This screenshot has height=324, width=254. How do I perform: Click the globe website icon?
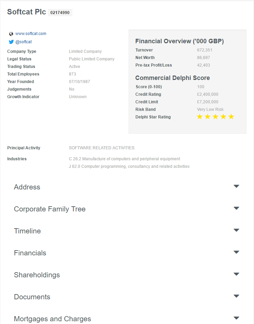[11, 34]
